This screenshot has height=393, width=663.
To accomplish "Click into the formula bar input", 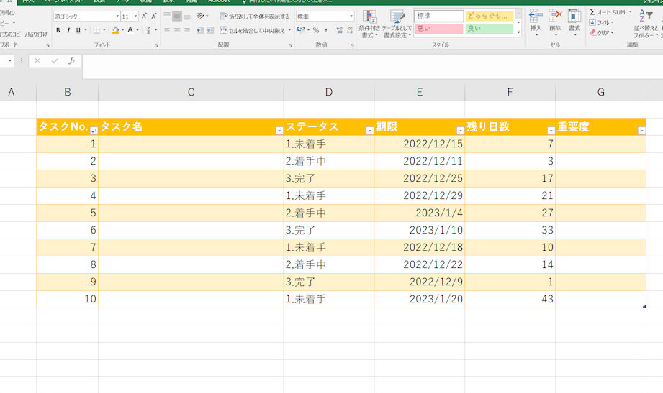I will pyautogui.click(x=372, y=66).
